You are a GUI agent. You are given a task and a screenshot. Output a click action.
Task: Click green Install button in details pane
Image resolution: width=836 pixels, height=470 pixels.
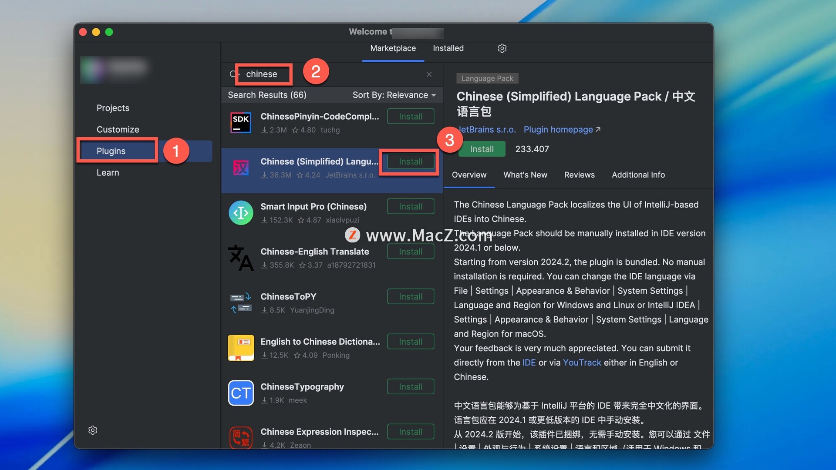(482, 149)
